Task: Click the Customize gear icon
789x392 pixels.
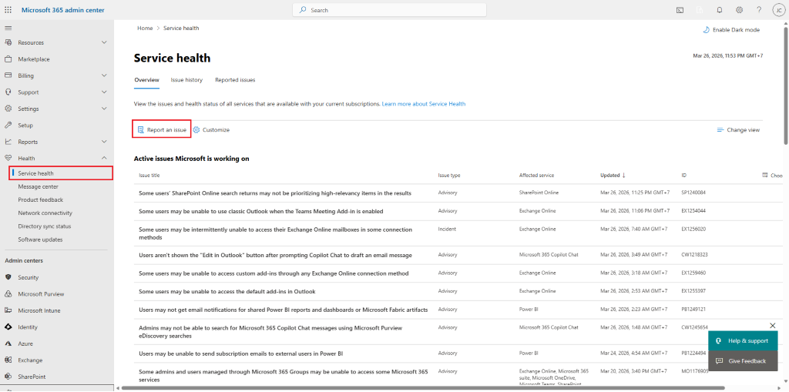Action: click(x=196, y=130)
